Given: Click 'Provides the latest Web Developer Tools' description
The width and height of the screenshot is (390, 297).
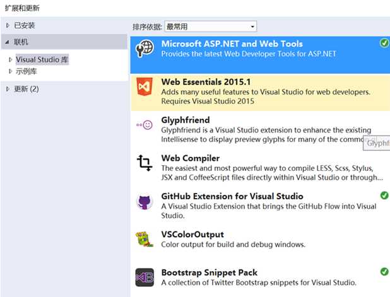Looking at the screenshot, I should pos(249,54).
